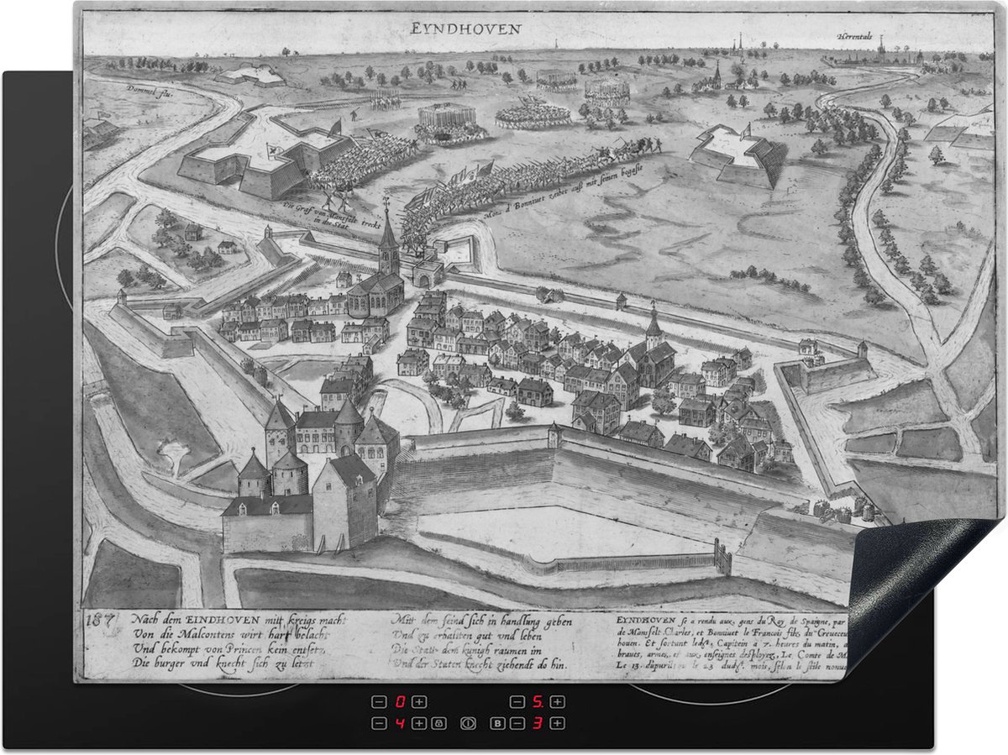Select the red 0 heat level display

point(400,702)
